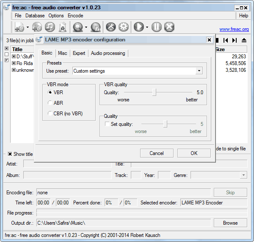Query CDDB database magnifier icon
This screenshot has width=254, height=242.
(78, 27)
